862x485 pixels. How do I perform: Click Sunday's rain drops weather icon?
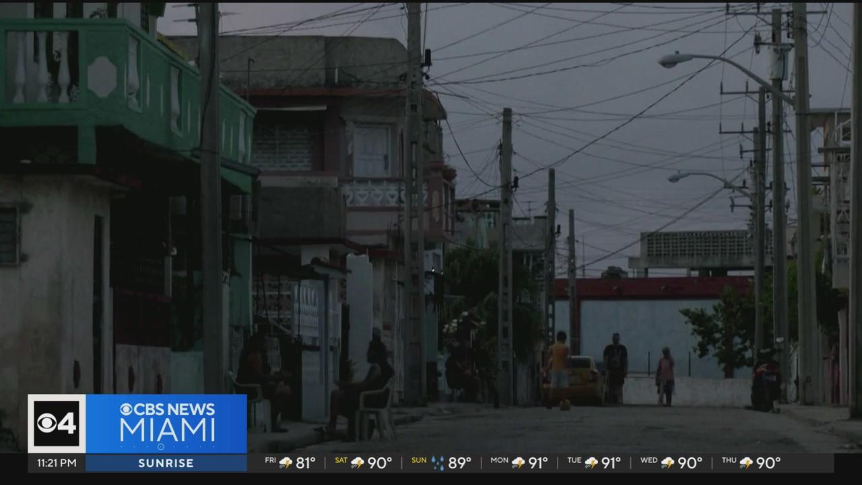tap(438, 463)
